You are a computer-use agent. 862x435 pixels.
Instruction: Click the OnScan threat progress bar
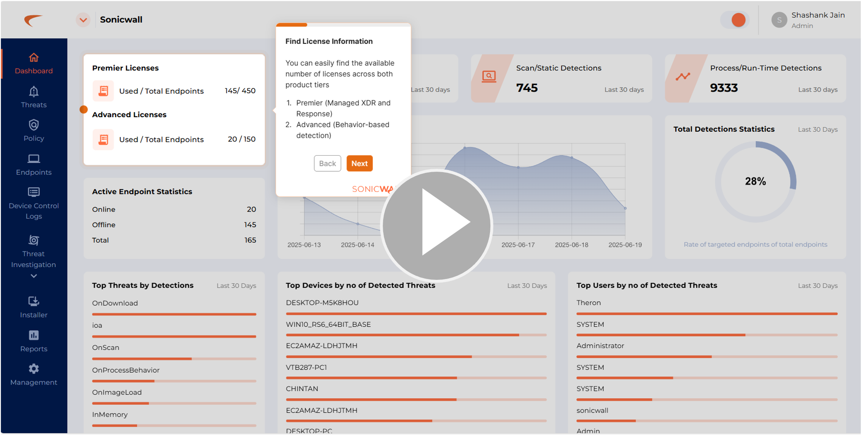[174, 359]
